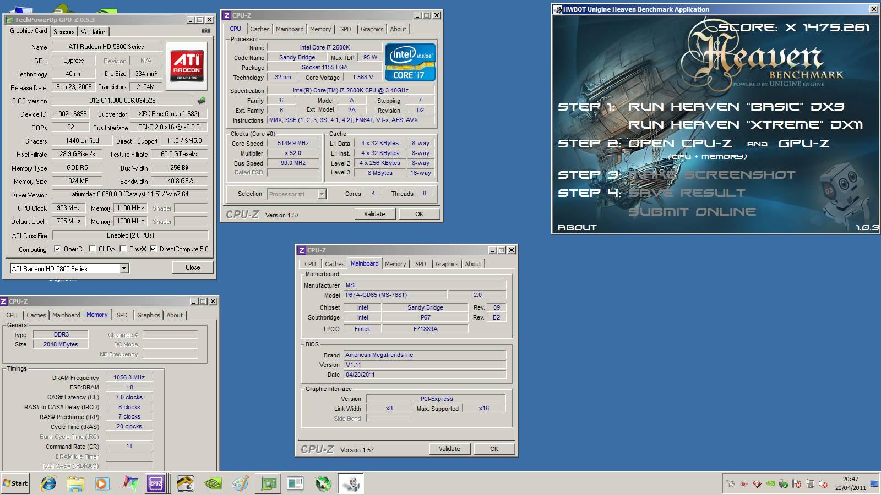Viewport: 881px width, 495px height.
Task: Click Open CPU-Z in Heaven benchmark
Action: tap(680, 144)
